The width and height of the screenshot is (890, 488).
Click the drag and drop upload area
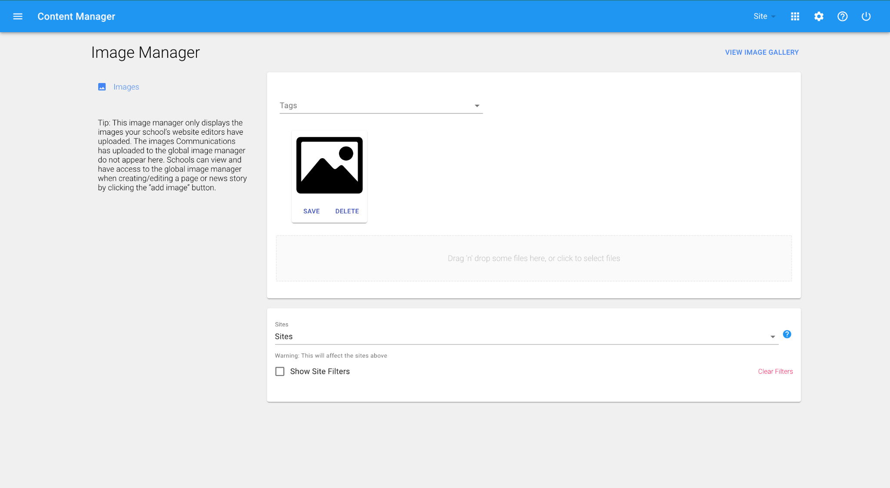point(534,259)
